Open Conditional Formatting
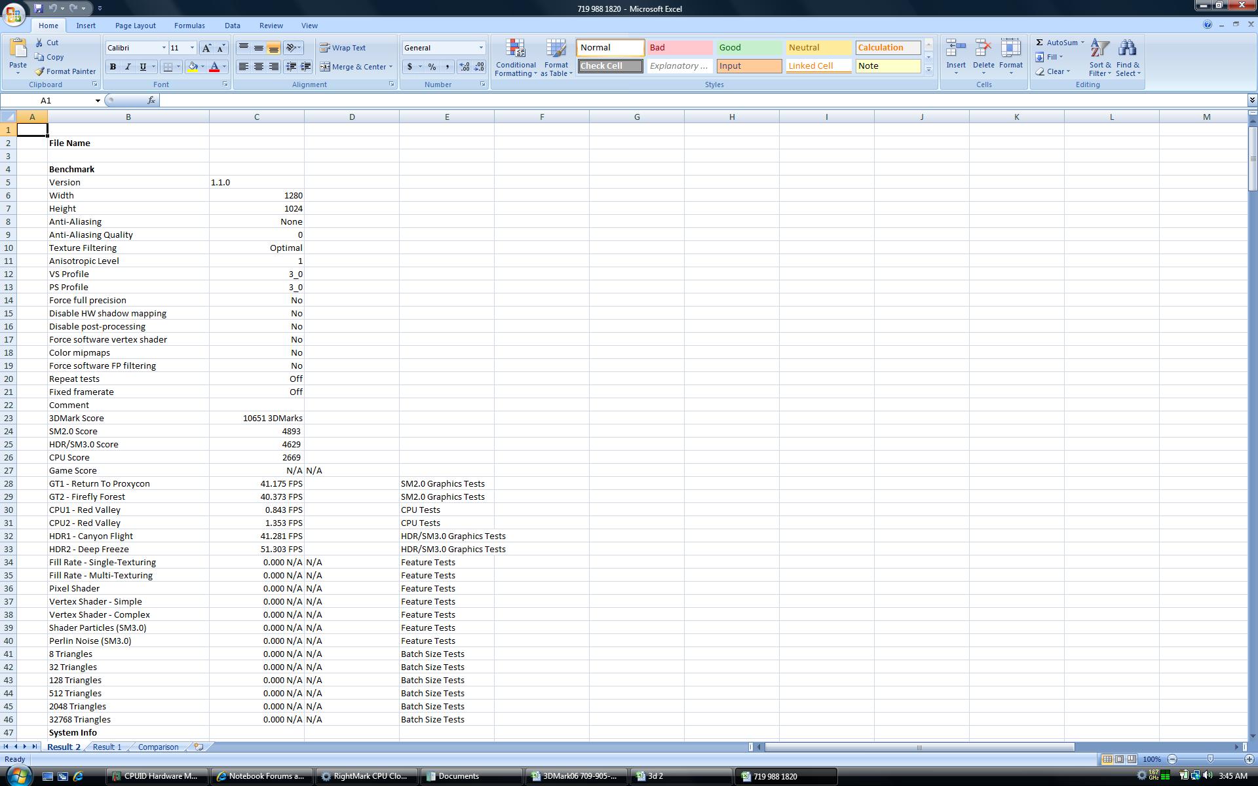The width and height of the screenshot is (1258, 786). click(516, 58)
